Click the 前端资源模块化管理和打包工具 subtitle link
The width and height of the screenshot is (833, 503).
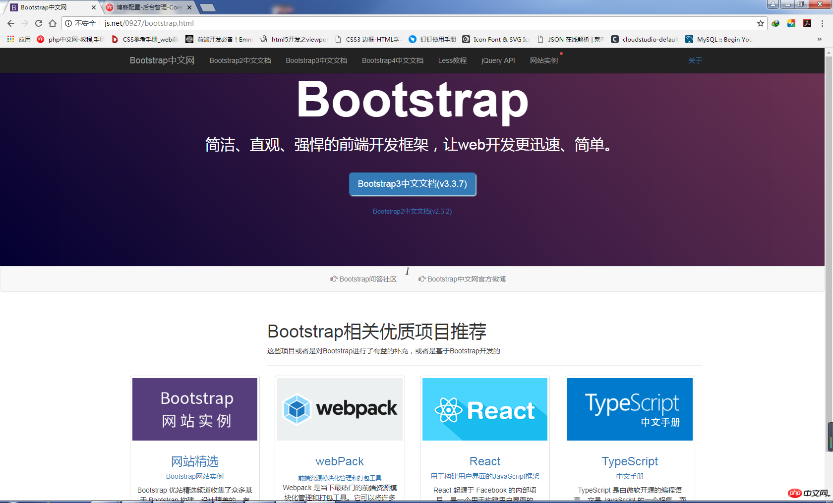tap(340, 478)
